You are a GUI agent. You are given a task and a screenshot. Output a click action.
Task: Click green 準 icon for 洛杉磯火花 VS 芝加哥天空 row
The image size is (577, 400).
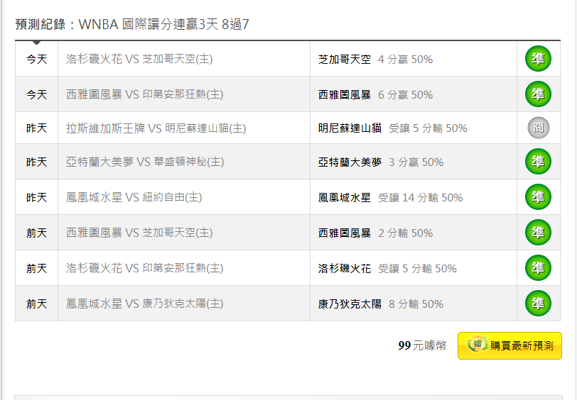coord(538,58)
